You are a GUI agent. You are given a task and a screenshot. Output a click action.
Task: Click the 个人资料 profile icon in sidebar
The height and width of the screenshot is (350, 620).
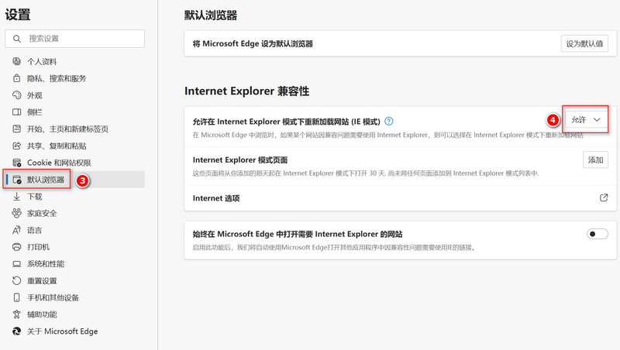pyautogui.click(x=16, y=61)
